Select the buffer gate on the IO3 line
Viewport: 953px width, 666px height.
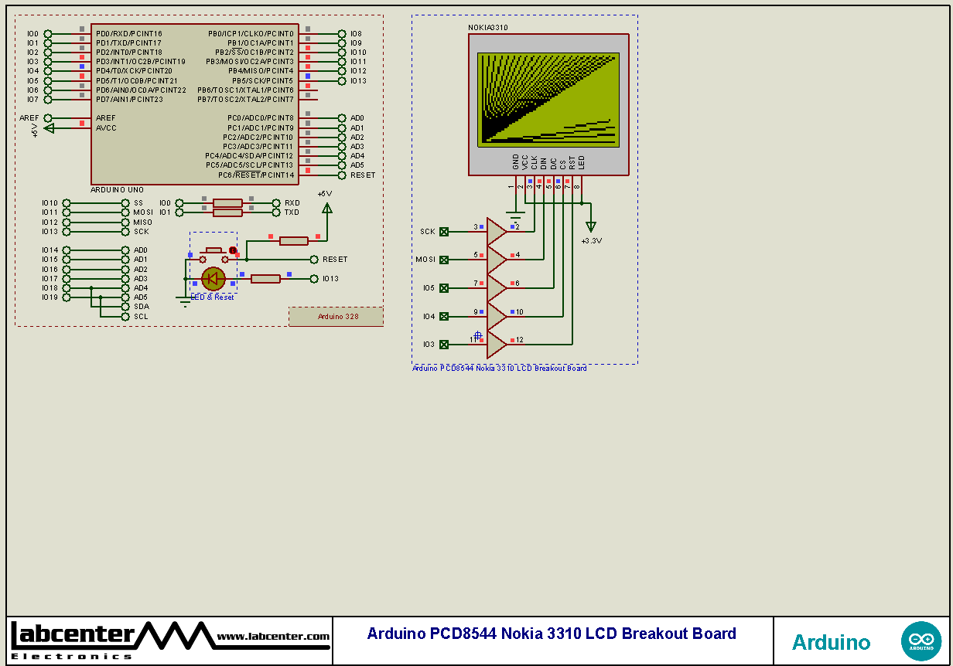click(496, 344)
